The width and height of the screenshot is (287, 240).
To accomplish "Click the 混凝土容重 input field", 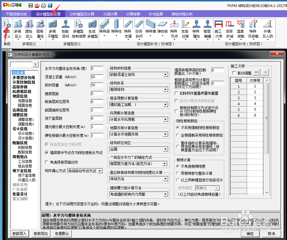I will click(x=97, y=77).
